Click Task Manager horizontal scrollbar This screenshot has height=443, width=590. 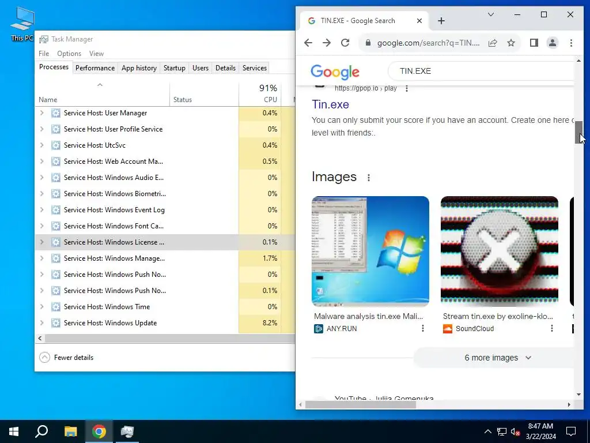coord(169,338)
